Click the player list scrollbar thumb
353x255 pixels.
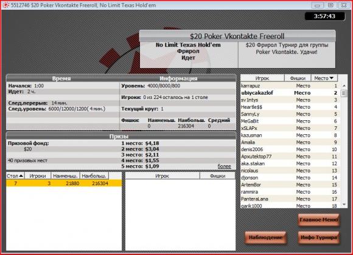coord(344,93)
